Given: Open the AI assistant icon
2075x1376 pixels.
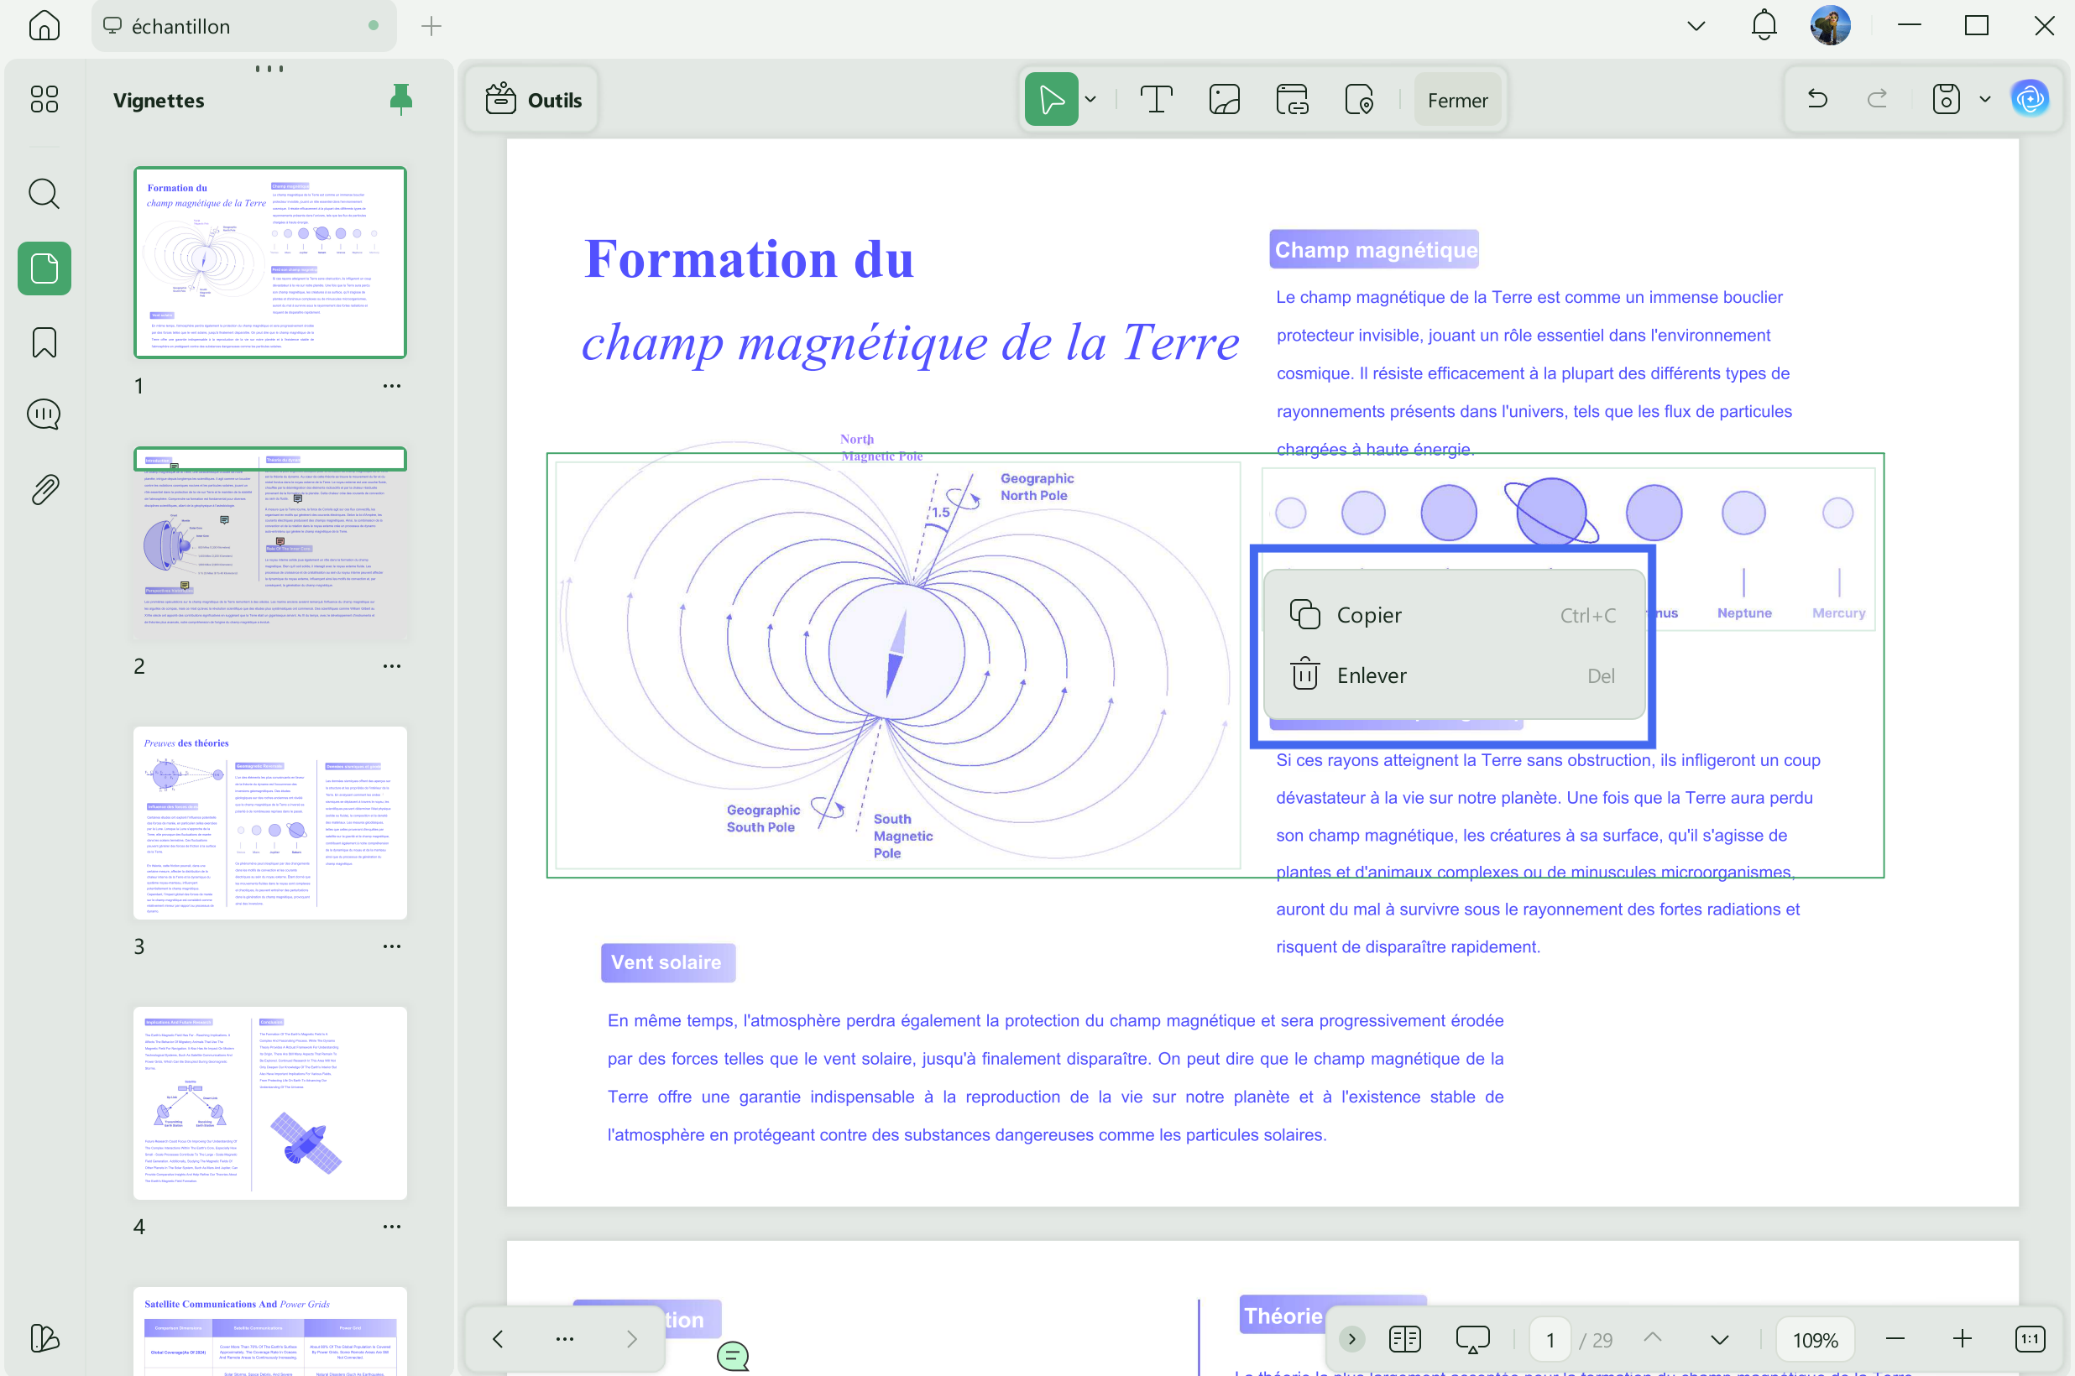Looking at the screenshot, I should [x=2031, y=99].
